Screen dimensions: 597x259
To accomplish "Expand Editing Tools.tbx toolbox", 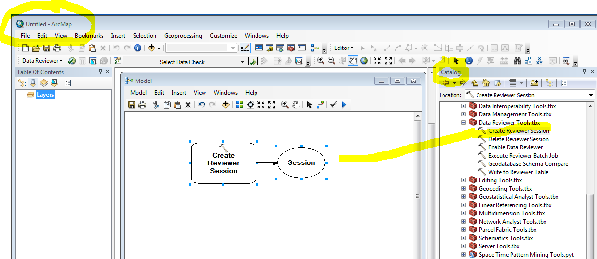I will coord(463,180).
